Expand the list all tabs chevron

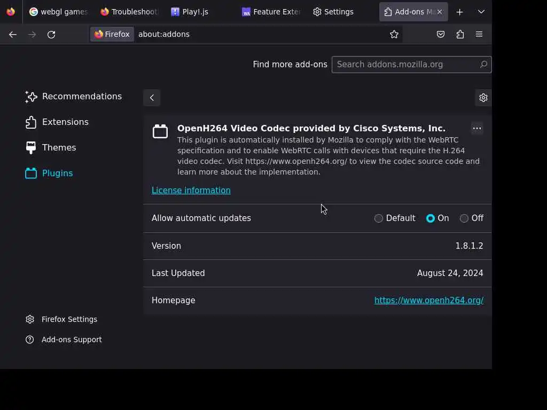click(x=481, y=12)
